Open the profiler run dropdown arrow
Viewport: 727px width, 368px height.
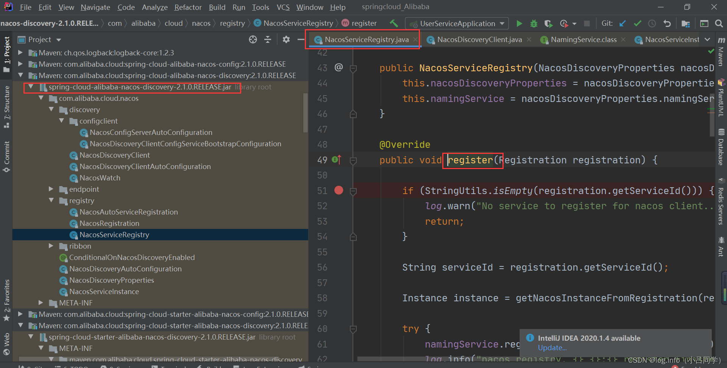(x=574, y=24)
